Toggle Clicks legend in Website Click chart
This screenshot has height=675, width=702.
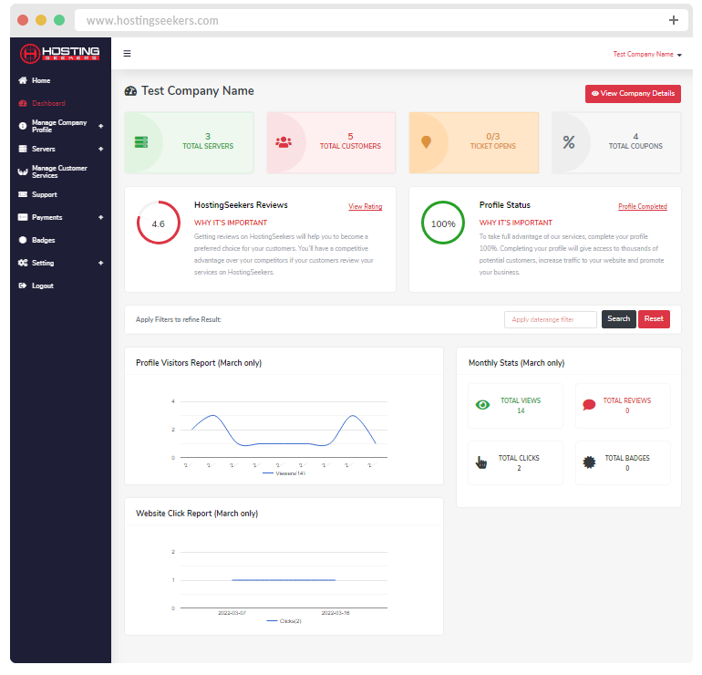click(284, 621)
